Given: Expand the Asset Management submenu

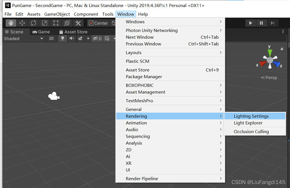Looking at the screenshot, I should click(170, 92).
